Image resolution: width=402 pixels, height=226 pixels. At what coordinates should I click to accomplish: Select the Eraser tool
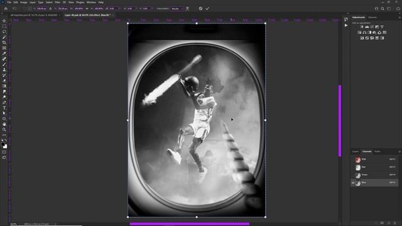pos(4,81)
